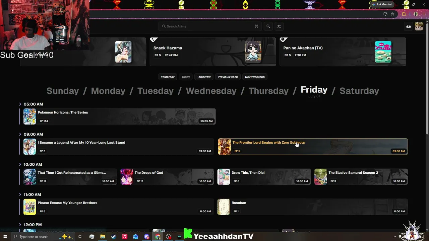
Task: Switch to the Monday schedule
Action: pyautogui.click(x=108, y=91)
